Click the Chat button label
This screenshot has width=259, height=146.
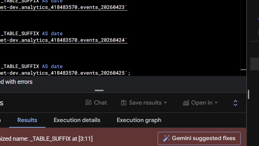click(x=100, y=103)
